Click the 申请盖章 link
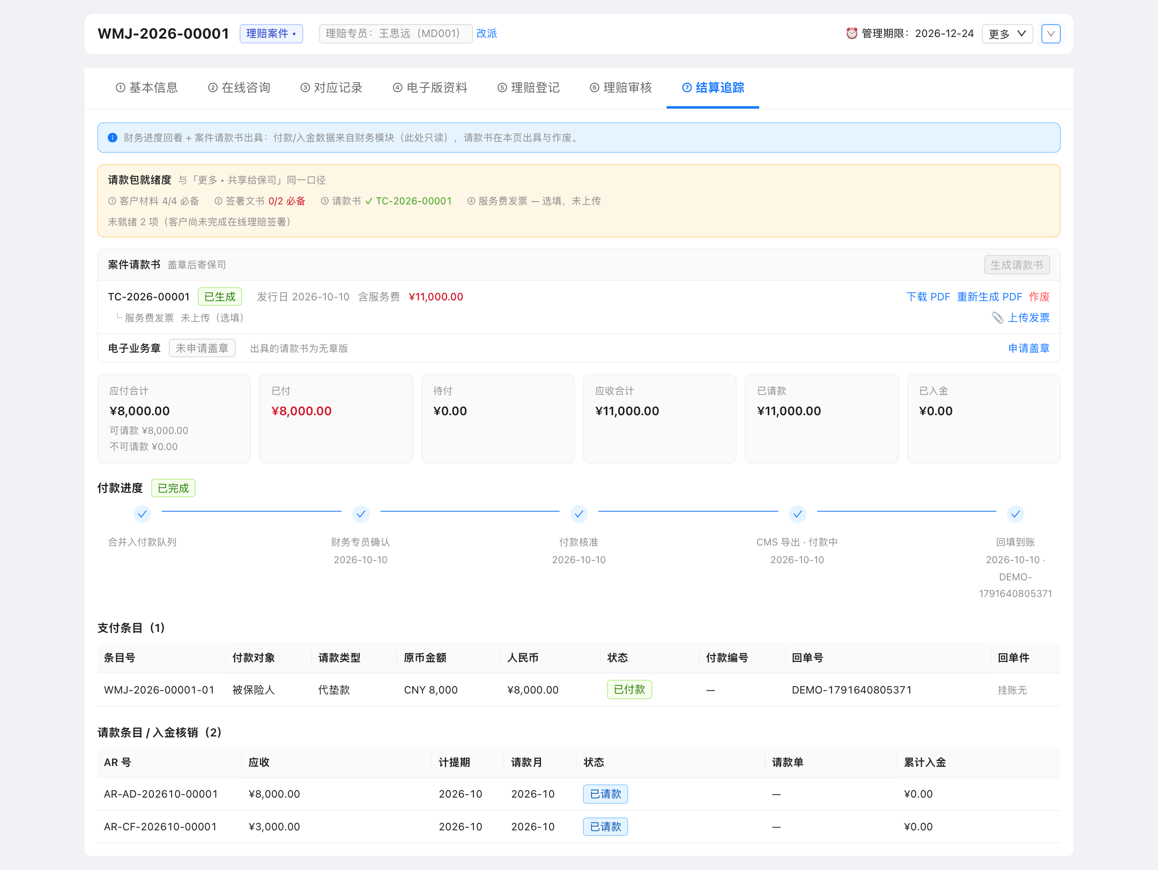Viewport: 1158px width, 870px height. (x=1029, y=348)
